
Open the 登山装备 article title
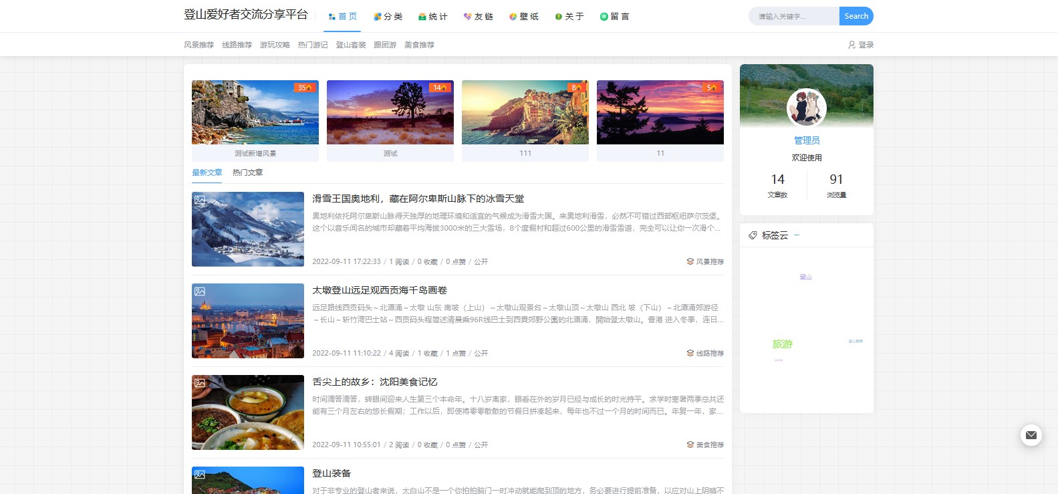[332, 473]
